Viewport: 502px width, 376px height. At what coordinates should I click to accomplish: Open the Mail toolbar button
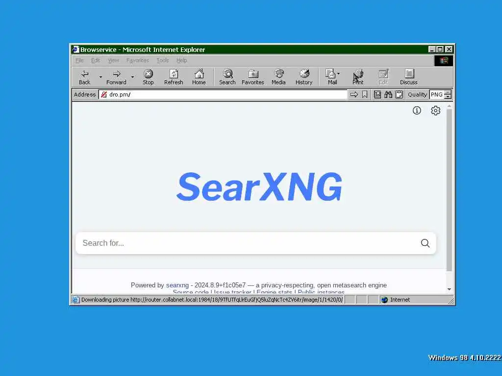coord(331,77)
